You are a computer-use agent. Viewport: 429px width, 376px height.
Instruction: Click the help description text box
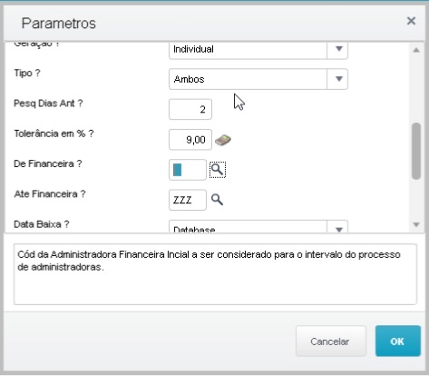215,274
